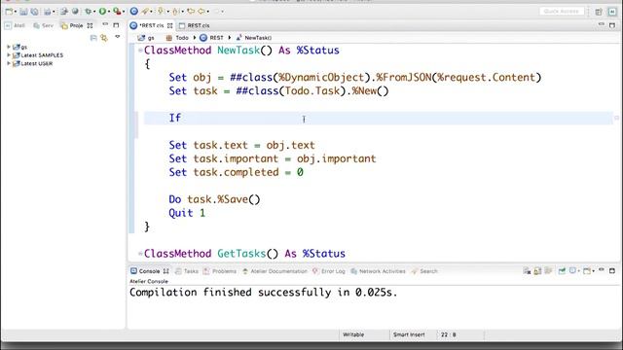Click the Open Console icon
Screen dimensions: 623x350
(587, 271)
